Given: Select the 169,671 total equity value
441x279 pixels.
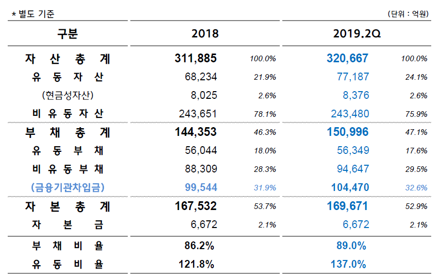Looking at the screenshot, I should tap(347, 206).
